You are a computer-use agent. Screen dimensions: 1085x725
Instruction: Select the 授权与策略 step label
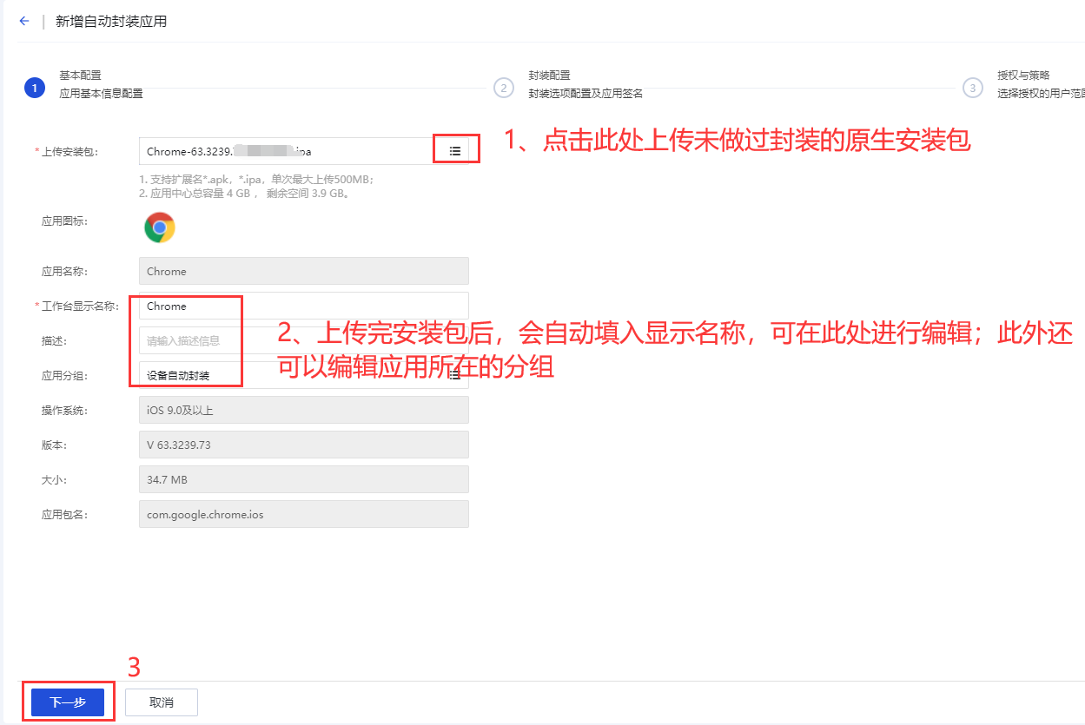point(1023,76)
